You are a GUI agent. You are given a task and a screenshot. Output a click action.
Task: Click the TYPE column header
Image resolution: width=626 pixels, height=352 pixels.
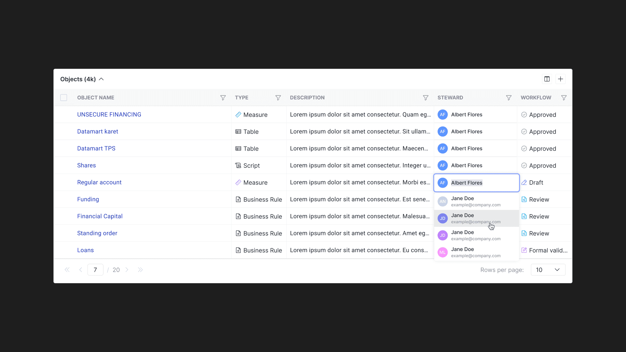pyautogui.click(x=242, y=98)
